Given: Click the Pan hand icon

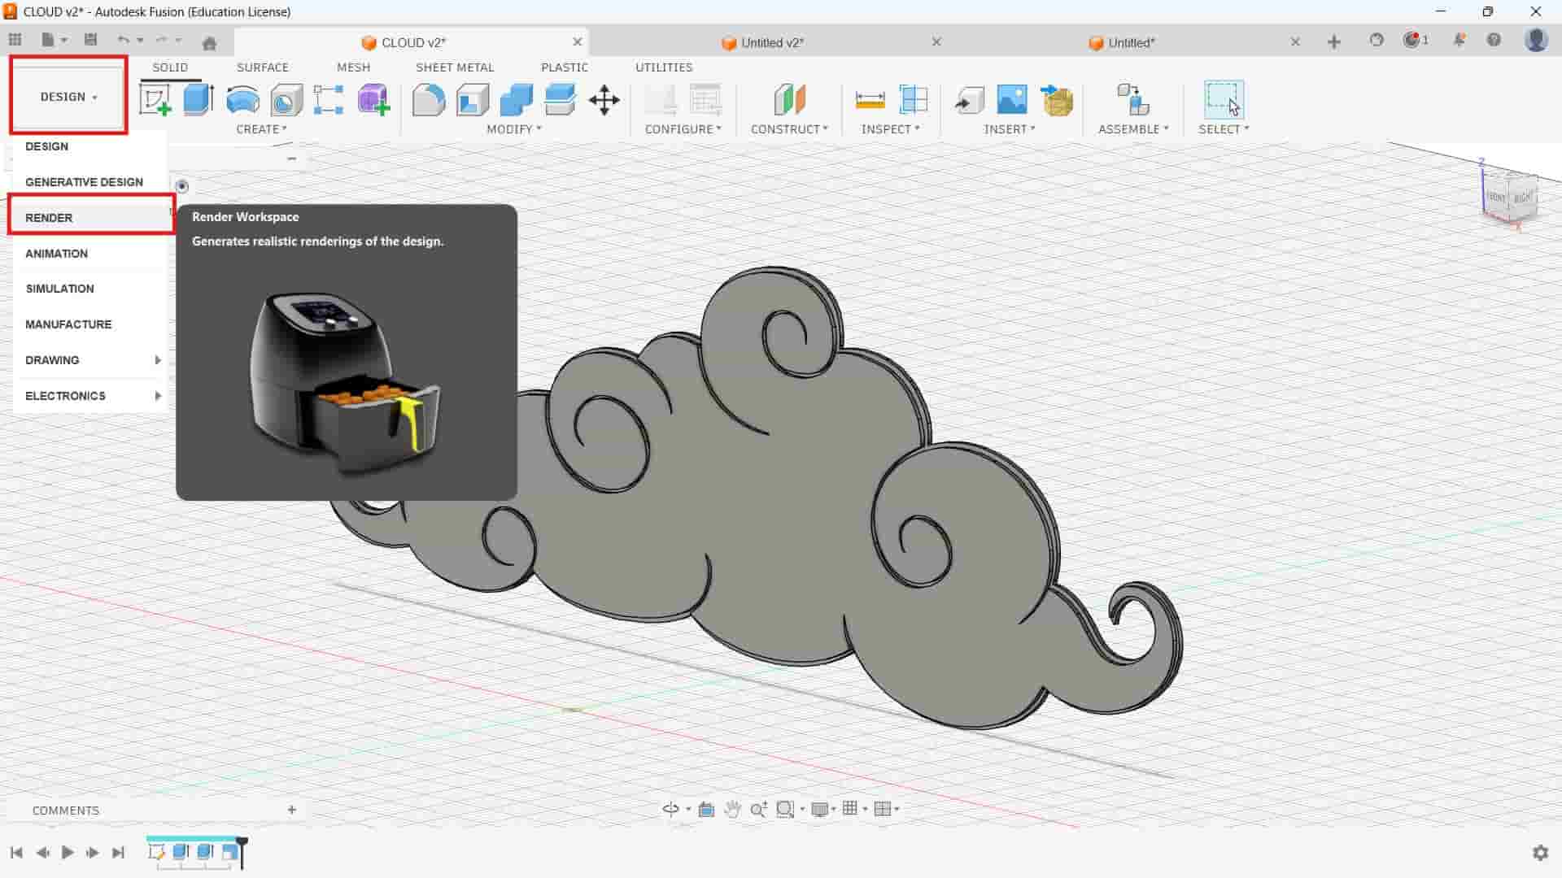Looking at the screenshot, I should 732,809.
